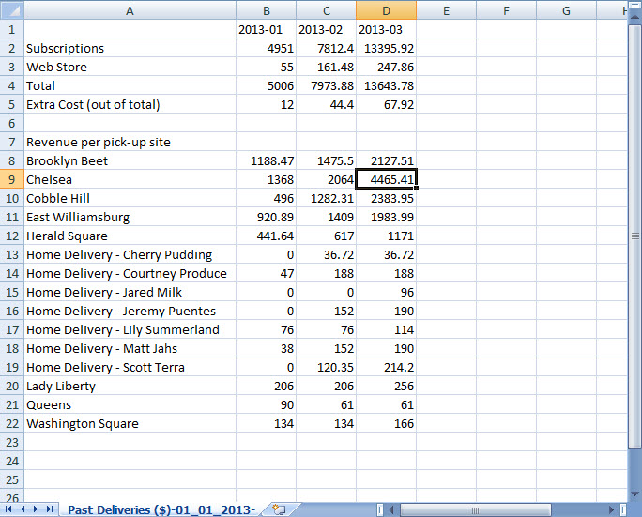
Task: Select cell with value 67.92
Action: pos(386,104)
